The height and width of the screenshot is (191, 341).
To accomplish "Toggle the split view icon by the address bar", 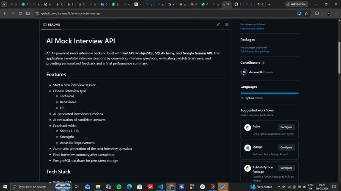I will pyautogui.click(x=28, y=13).
